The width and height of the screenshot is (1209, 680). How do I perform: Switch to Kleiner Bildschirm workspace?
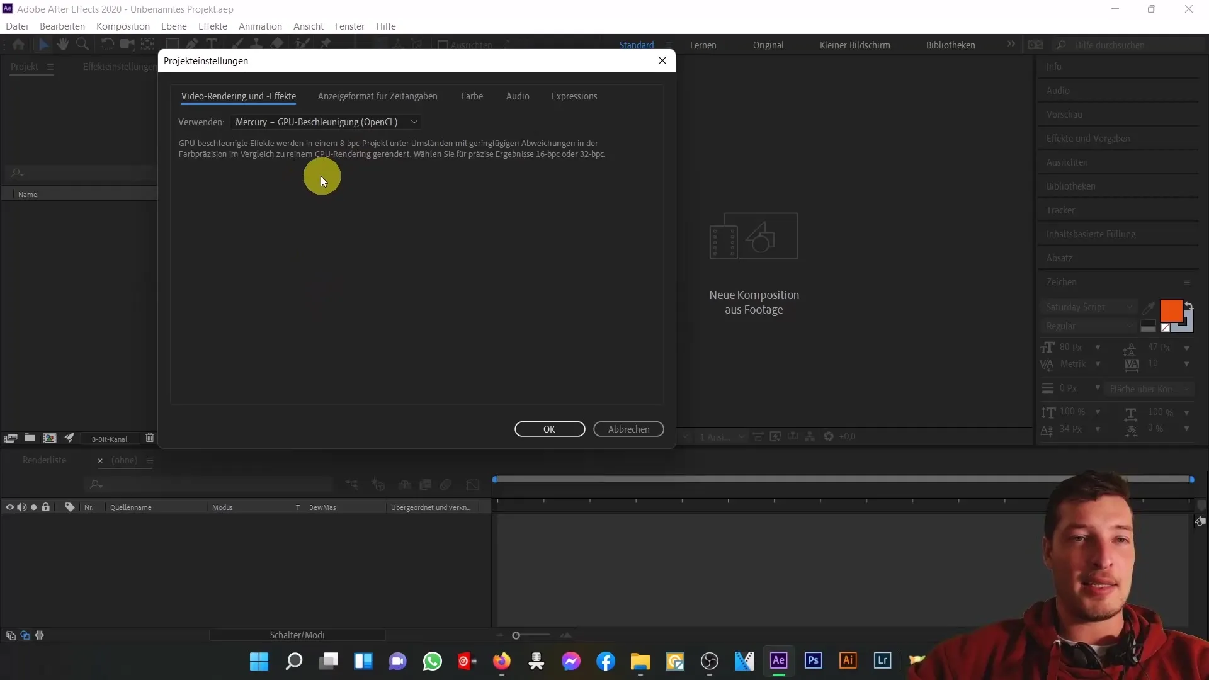tap(854, 45)
